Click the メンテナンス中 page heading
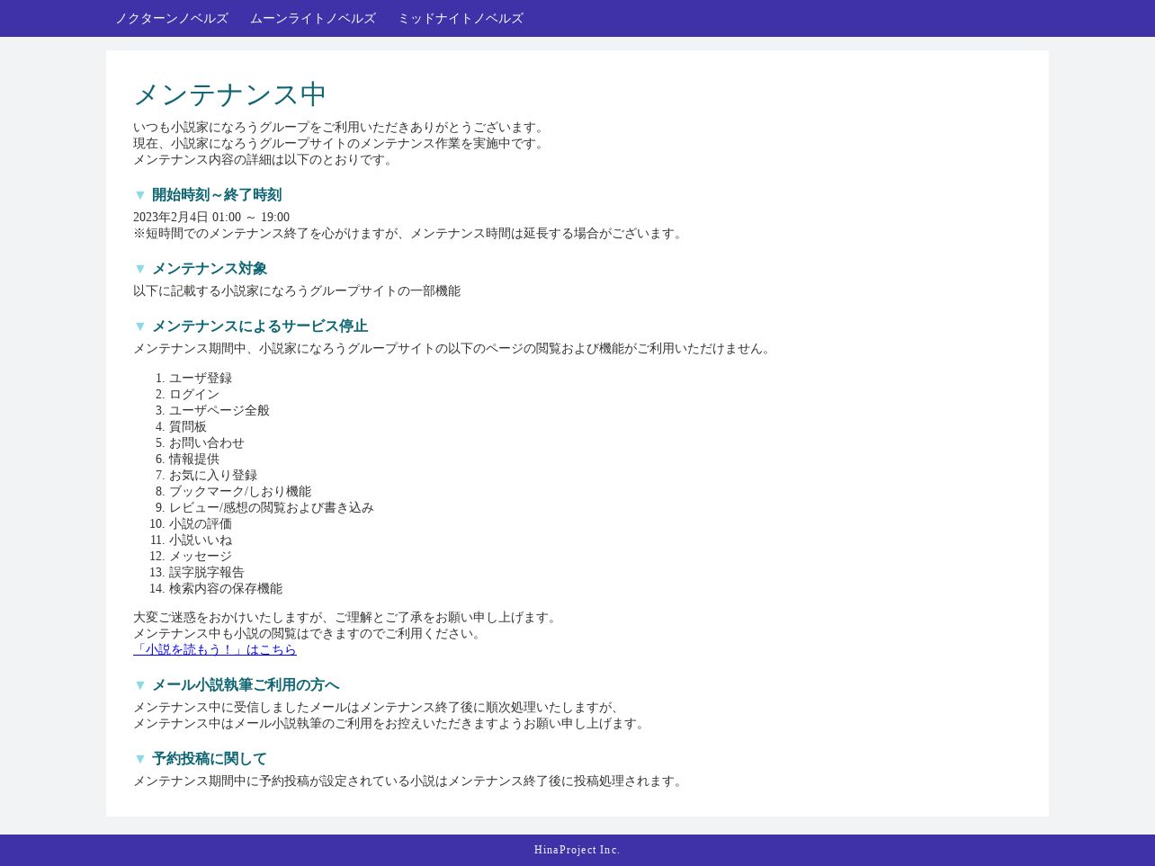 (x=230, y=94)
